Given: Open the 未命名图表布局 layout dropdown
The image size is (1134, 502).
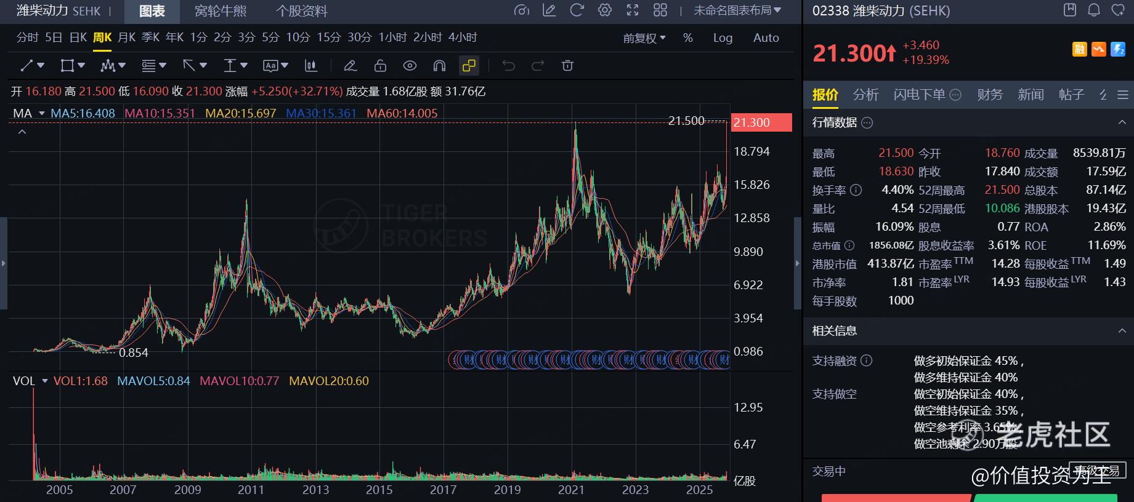Looking at the screenshot, I should (x=737, y=10).
